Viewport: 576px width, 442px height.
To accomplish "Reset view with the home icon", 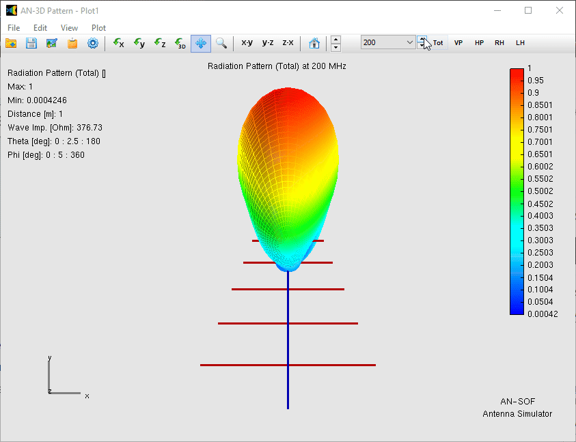I will pos(314,43).
